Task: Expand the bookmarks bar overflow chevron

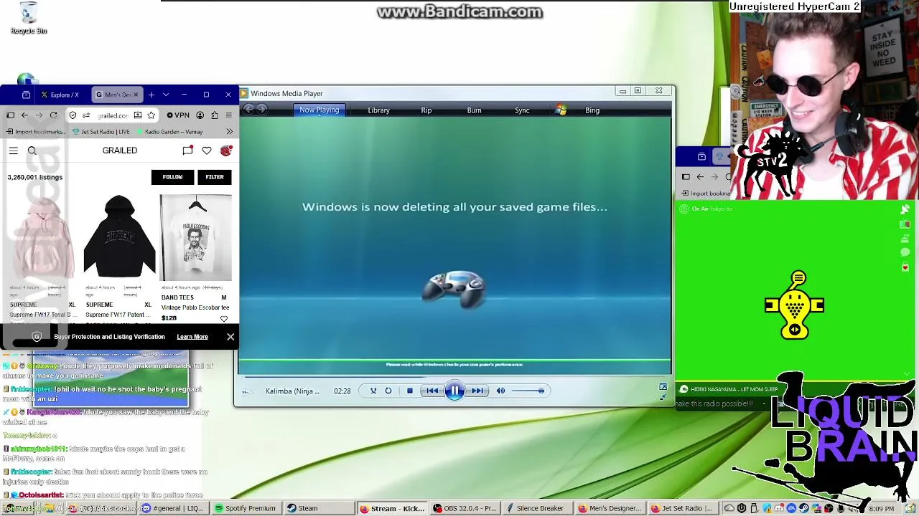Action: 229,132
